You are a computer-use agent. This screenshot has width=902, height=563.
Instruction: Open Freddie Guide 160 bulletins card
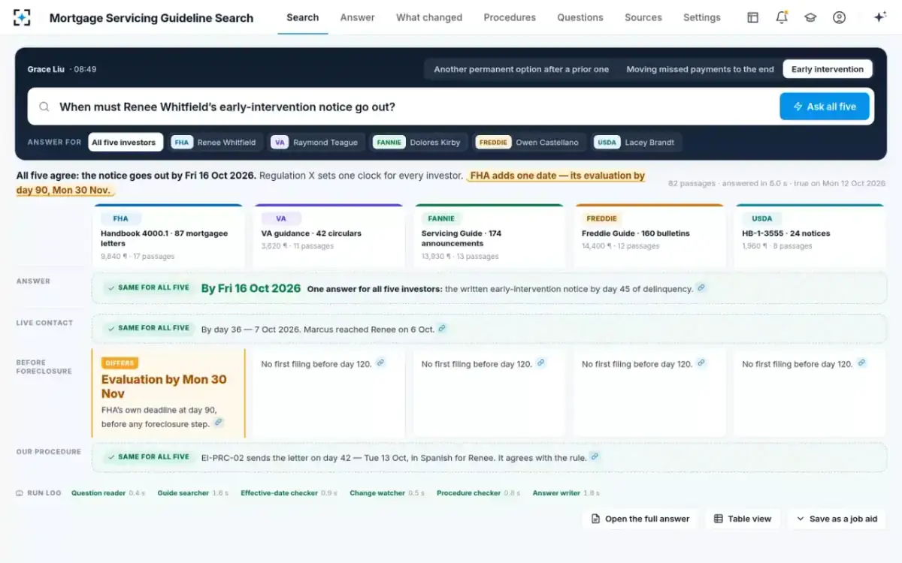tap(649, 236)
